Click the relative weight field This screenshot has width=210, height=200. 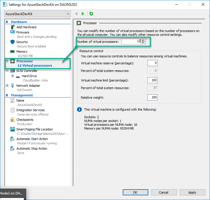[152, 97]
